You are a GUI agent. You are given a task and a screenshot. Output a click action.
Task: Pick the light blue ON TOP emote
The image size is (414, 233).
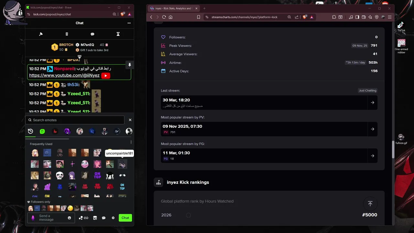coord(122,187)
